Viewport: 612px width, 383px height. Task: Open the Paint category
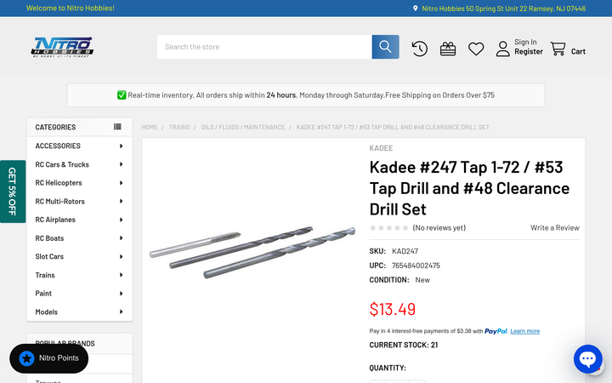[x=43, y=294]
